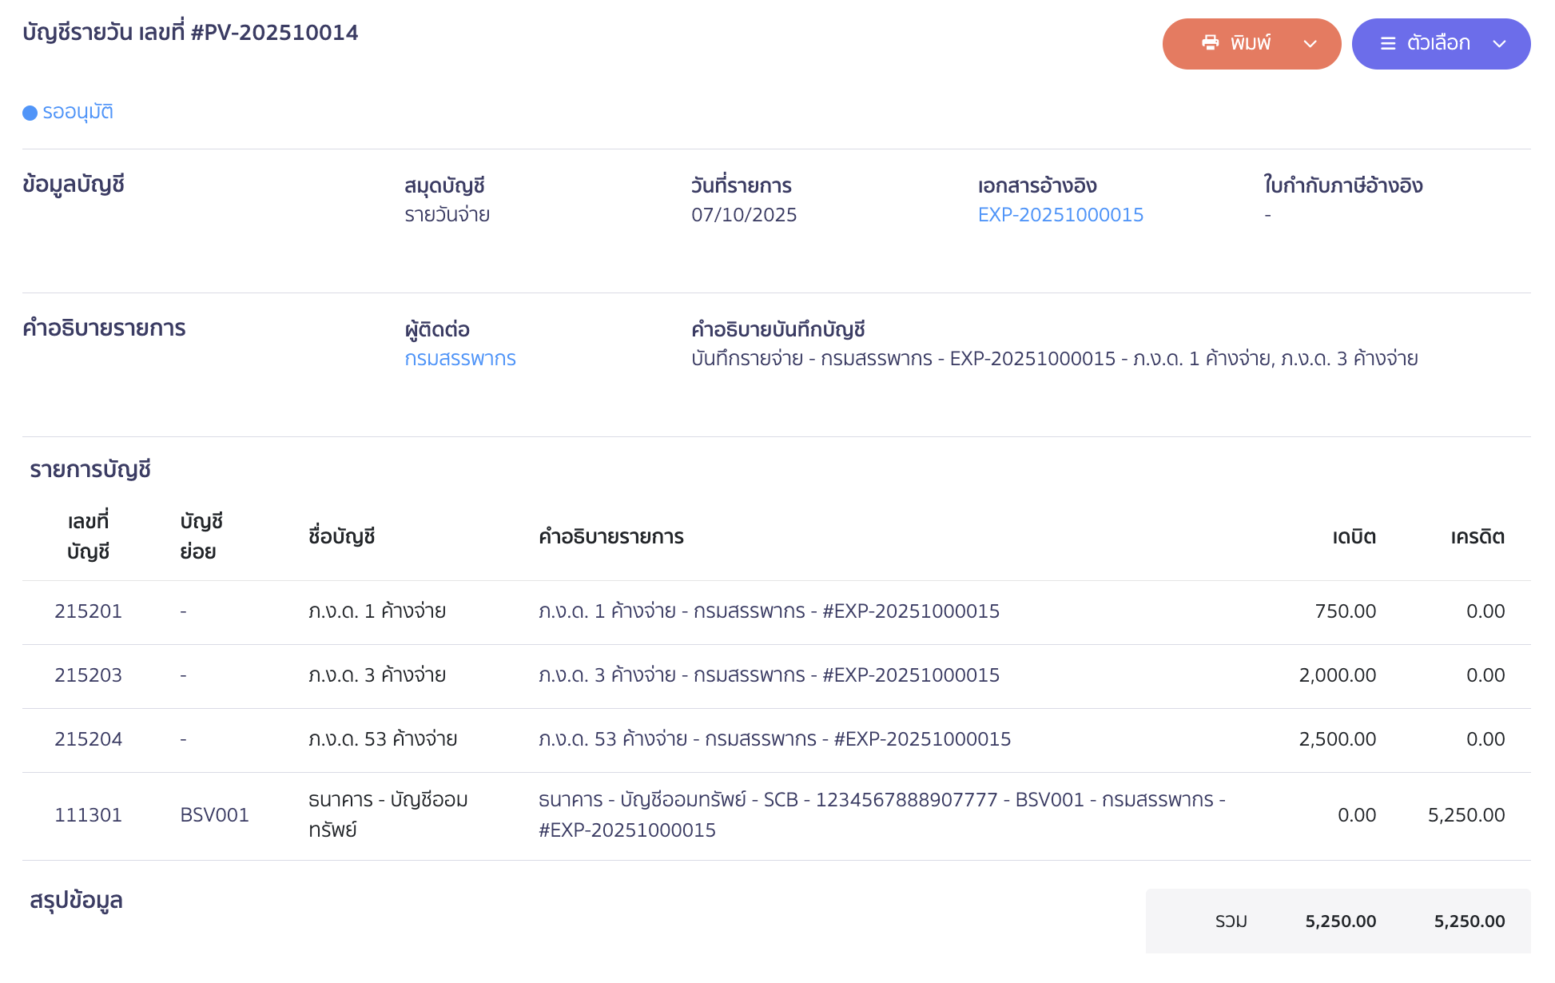Click the blue pending-approval status dot

click(x=30, y=113)
